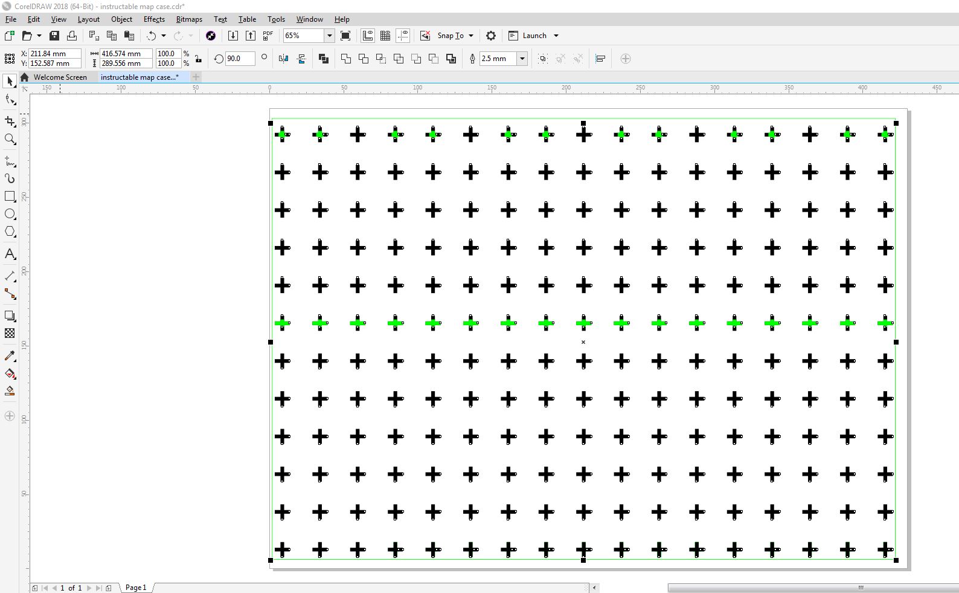
Task: Select the Pick tool
Action: [10, 81]
